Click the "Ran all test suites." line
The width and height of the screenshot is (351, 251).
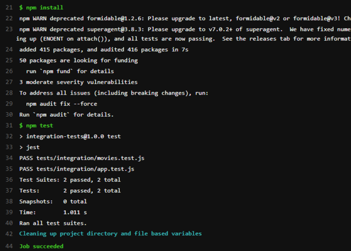click(53, 223)
